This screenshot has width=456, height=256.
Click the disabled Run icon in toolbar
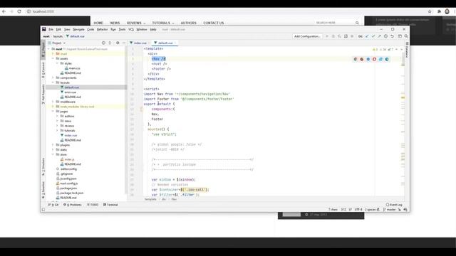327,36
